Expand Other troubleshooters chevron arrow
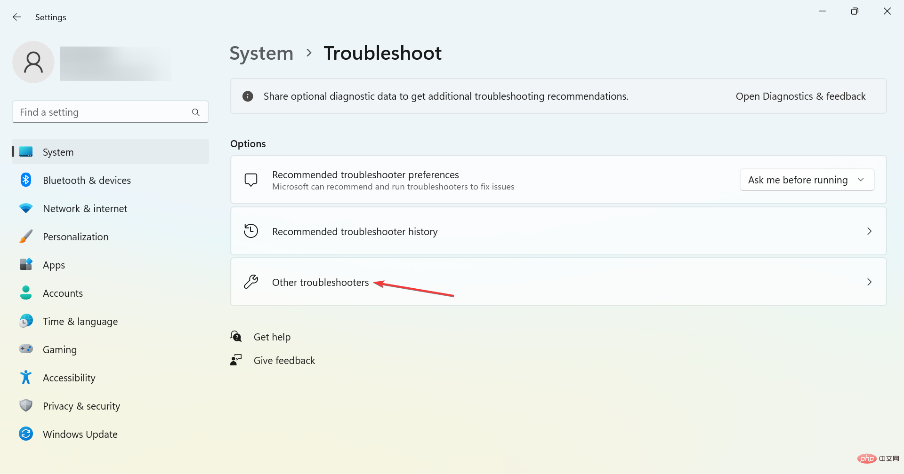This screenshot has width=904, height=474. [869, 282]
